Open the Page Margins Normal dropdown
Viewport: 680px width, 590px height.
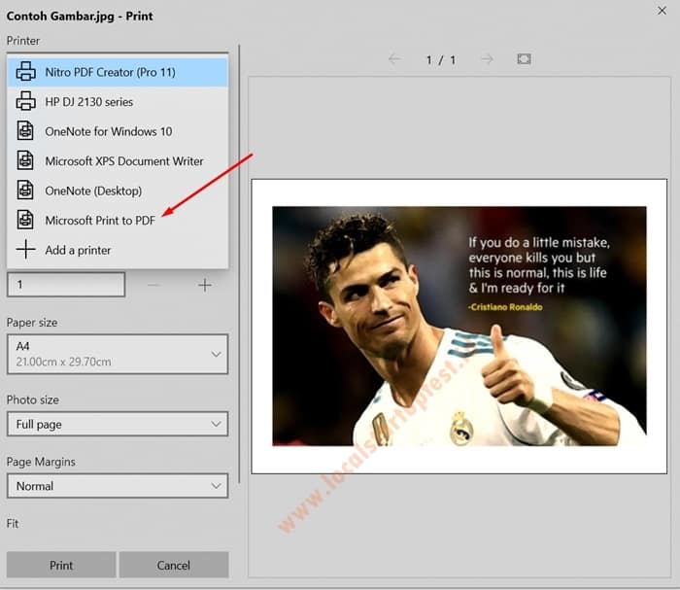click(x=118, y=486)
